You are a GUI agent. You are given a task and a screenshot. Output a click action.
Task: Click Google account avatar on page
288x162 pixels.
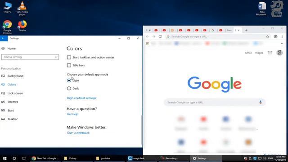[279, 53]
